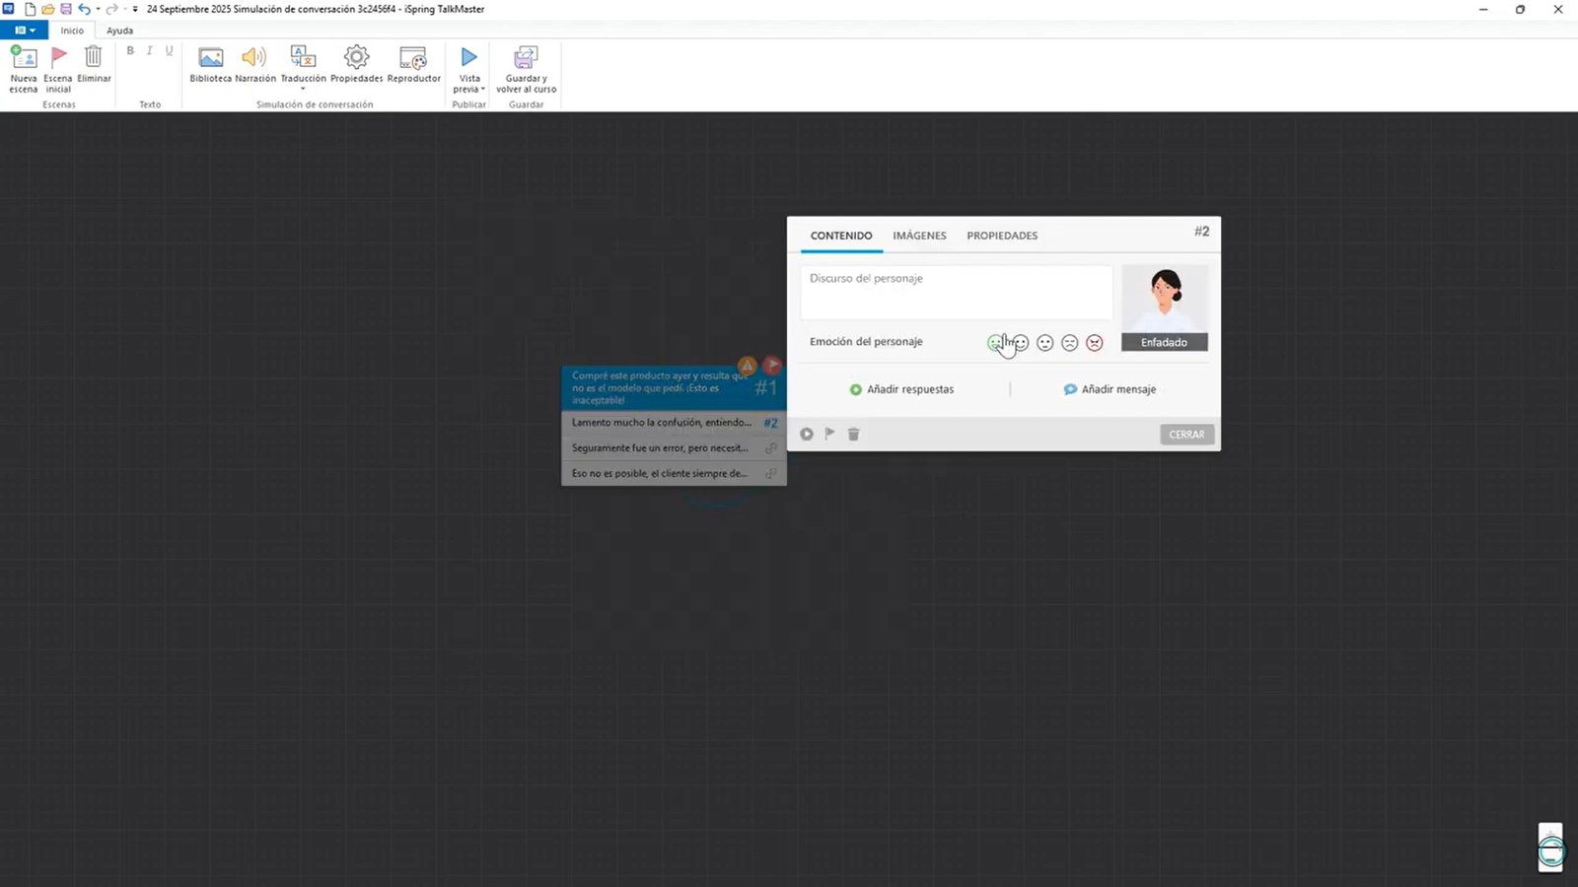Open the PROPIEDADES tab in scene panel
Screen dimensions: 1578x887
point(1002,236)
